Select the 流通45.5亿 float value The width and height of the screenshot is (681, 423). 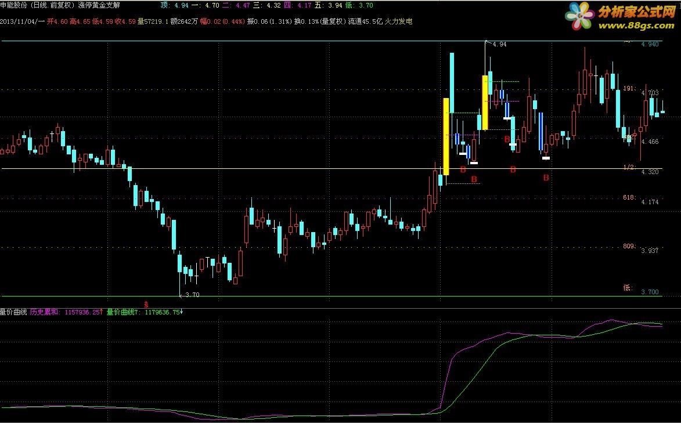366,21
